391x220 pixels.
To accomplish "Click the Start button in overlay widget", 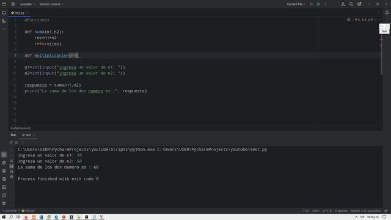I will click(384, 31).
